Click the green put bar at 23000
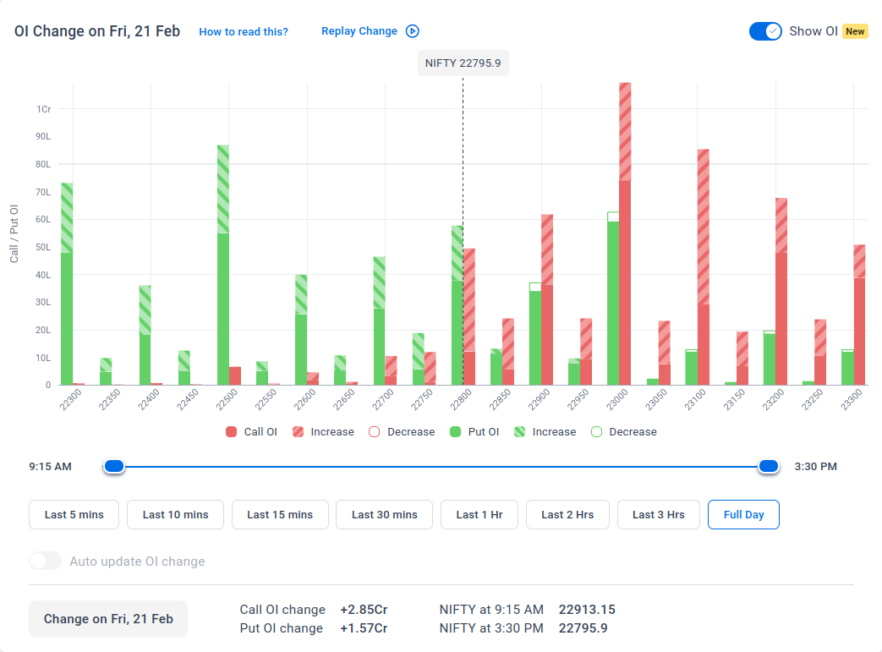882x652 pixels. (x=613, y=299)
